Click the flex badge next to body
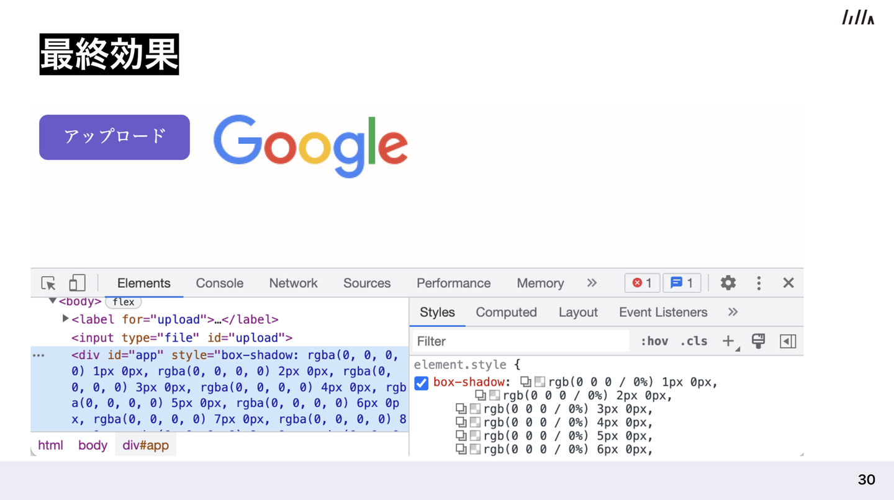The height and width of the screenshot is (500, 894). coord(124,302)
